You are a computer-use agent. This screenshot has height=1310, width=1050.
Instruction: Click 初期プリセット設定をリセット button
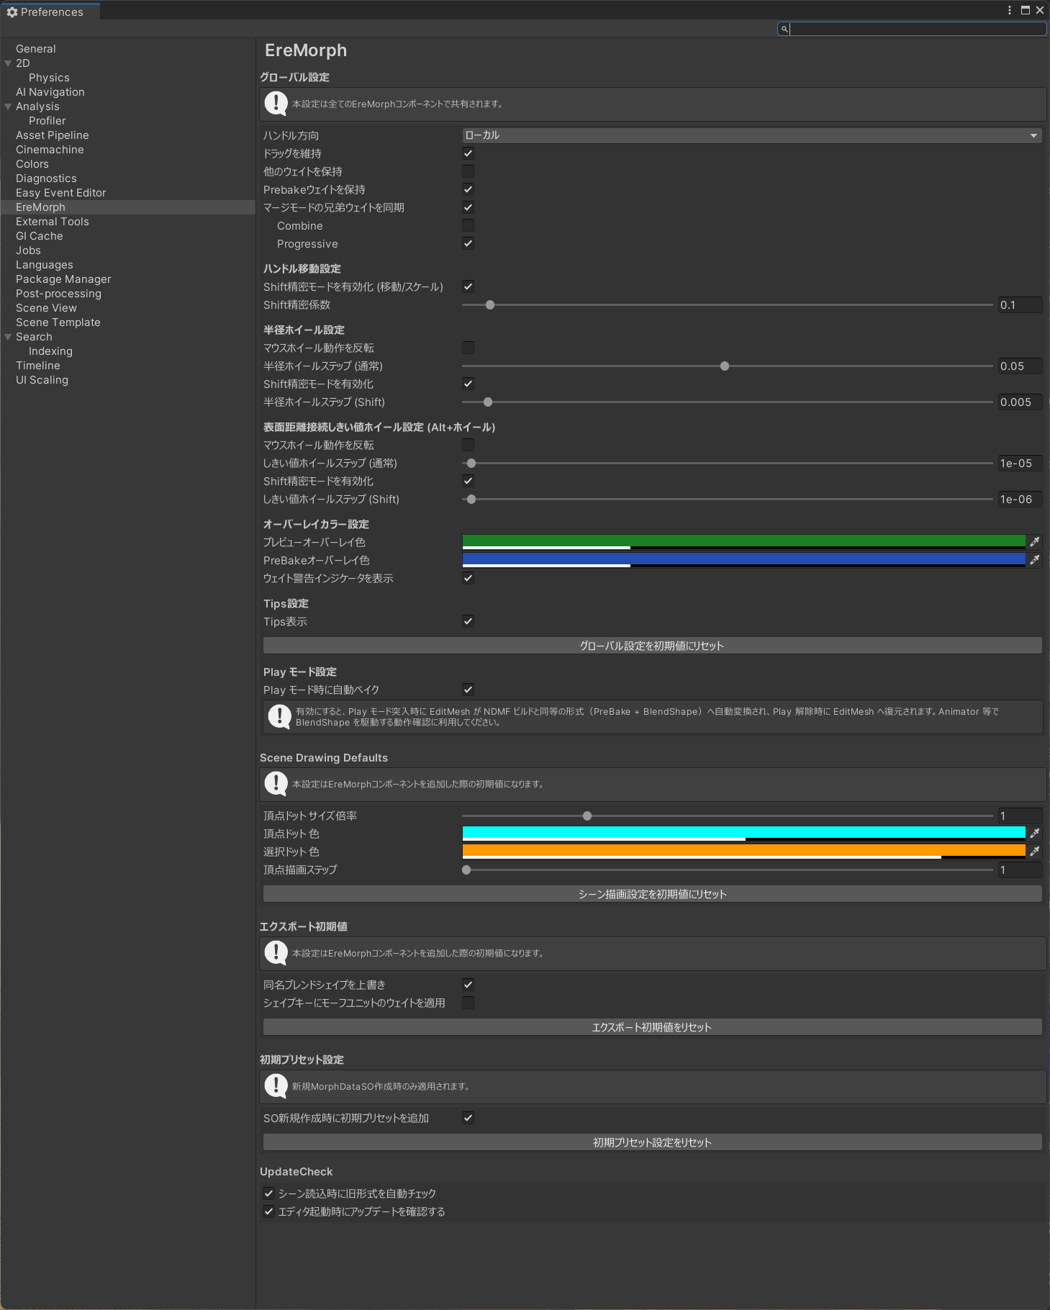tap(652, 1142)
